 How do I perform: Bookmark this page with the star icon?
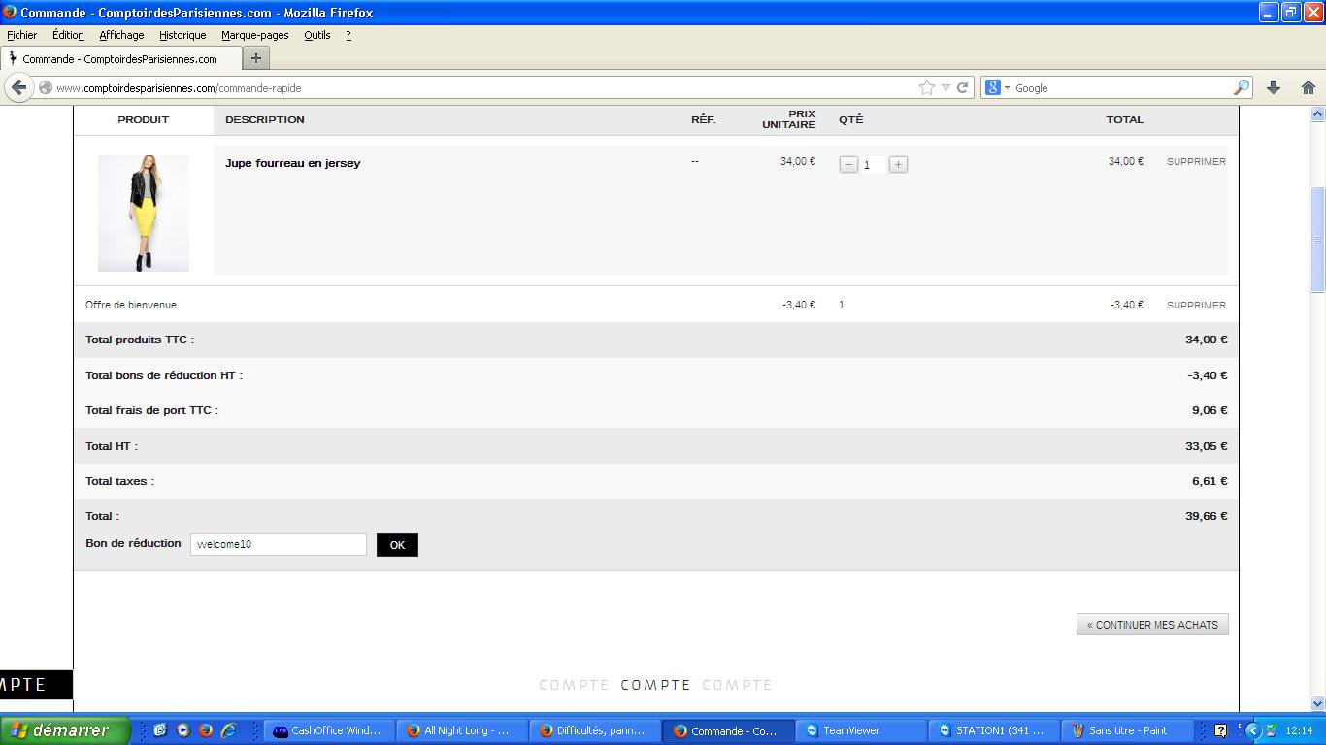[x=927, y=87]
